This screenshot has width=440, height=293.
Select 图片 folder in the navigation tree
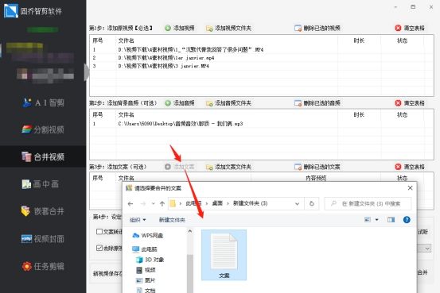point(146,280)
